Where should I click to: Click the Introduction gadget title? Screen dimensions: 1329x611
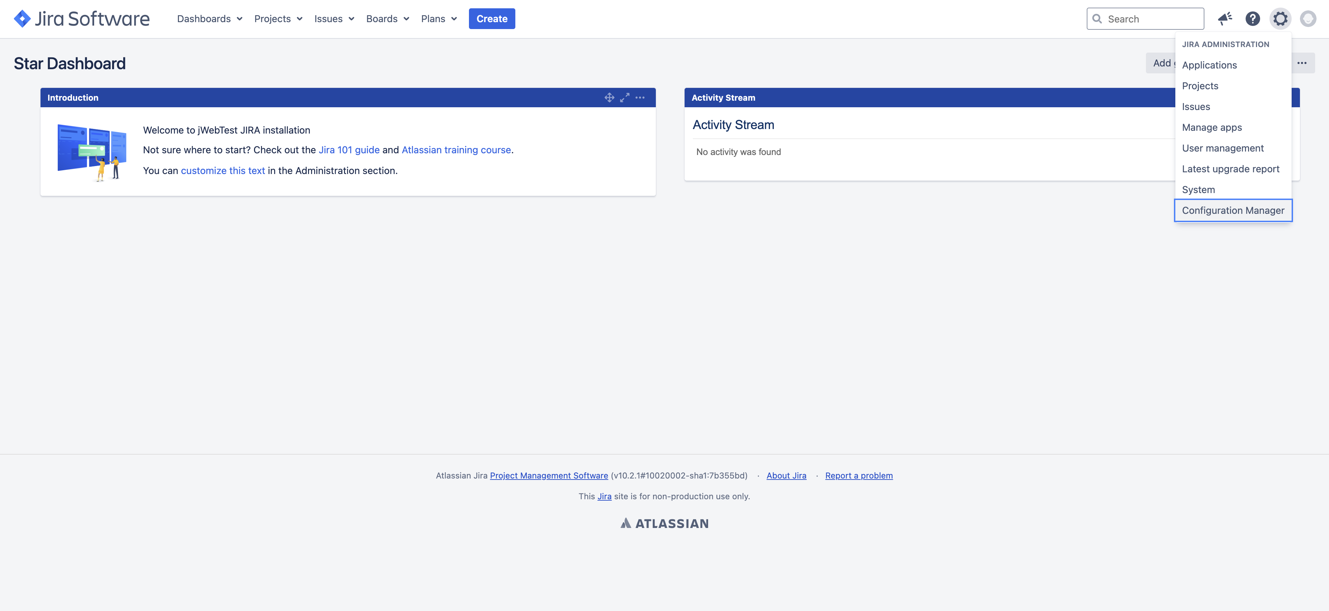point(73,98)
